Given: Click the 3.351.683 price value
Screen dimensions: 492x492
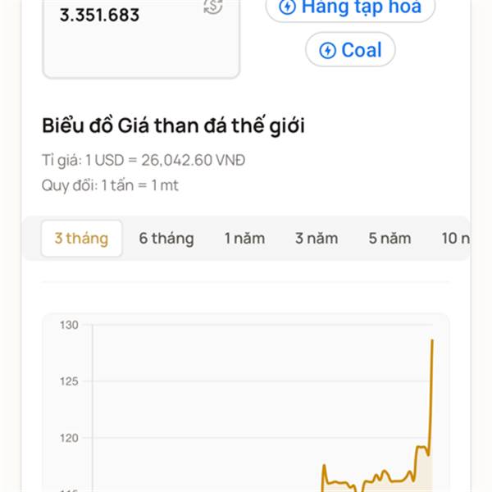Looking at the screenshot, I should click(x=99, y=15).
